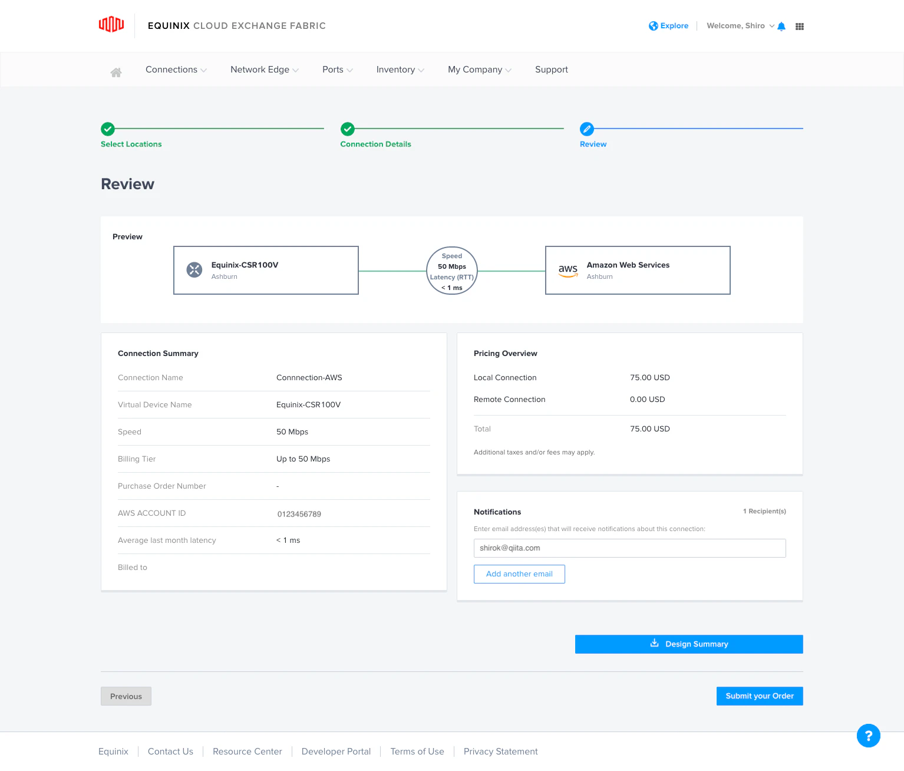
Task: Click the download icon on Design Summary
Action: coord(654,643)
